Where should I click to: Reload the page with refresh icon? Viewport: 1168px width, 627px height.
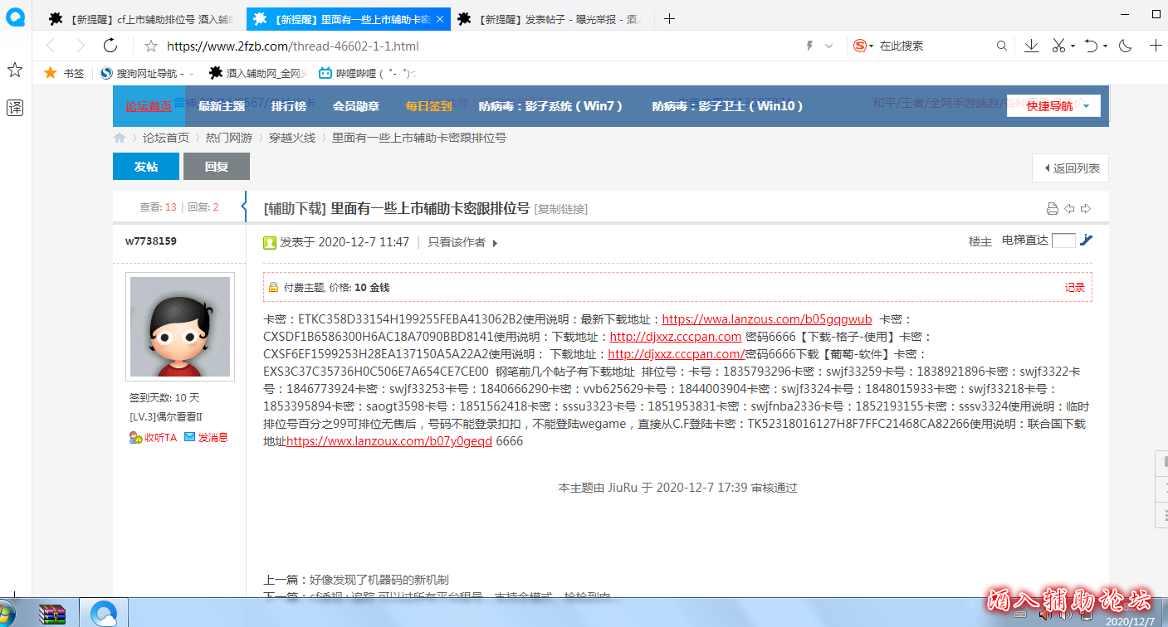point(110,46)
